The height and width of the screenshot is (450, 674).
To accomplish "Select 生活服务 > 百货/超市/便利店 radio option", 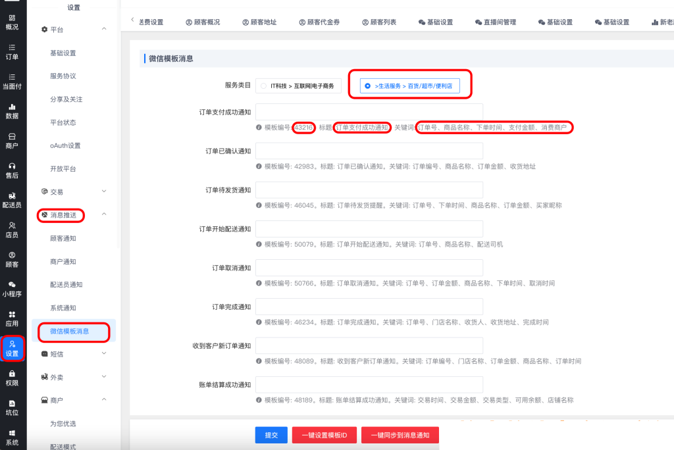I will (x=367, y=86).
